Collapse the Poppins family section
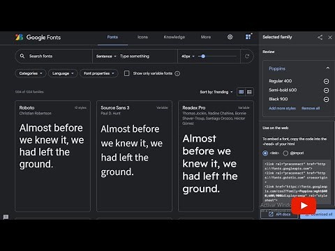The image size is (335, 251). coord(328,68)
